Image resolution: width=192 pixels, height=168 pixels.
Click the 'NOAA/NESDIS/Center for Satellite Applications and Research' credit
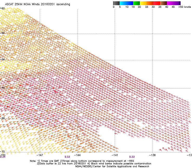pyautogui.click(x=112, y=166)
